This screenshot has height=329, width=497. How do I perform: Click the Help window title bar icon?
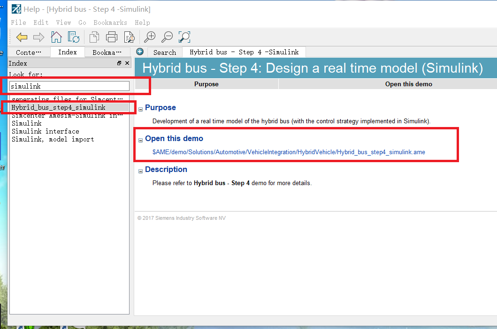point(16,9)
